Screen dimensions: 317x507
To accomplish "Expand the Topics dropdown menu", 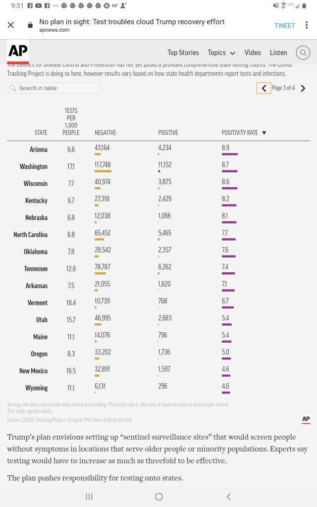I will click(x=221, y=52).
